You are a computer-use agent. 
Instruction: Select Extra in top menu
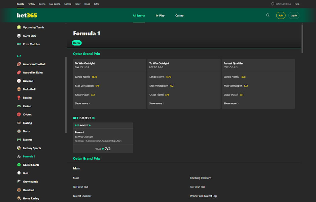click(96, 4)
